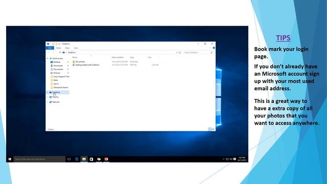
Task: Click the Properties quick access toolbar icon
Action: pyautogui.click(x=53, y=44)
